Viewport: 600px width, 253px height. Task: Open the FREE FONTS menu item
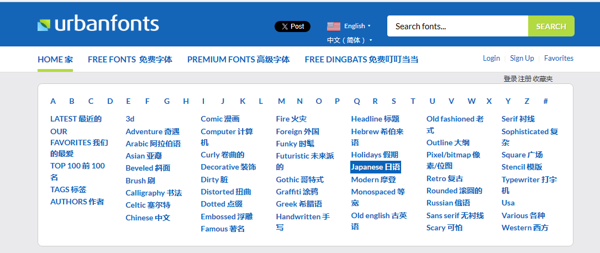pyautogui.click(x=130, y=59)
